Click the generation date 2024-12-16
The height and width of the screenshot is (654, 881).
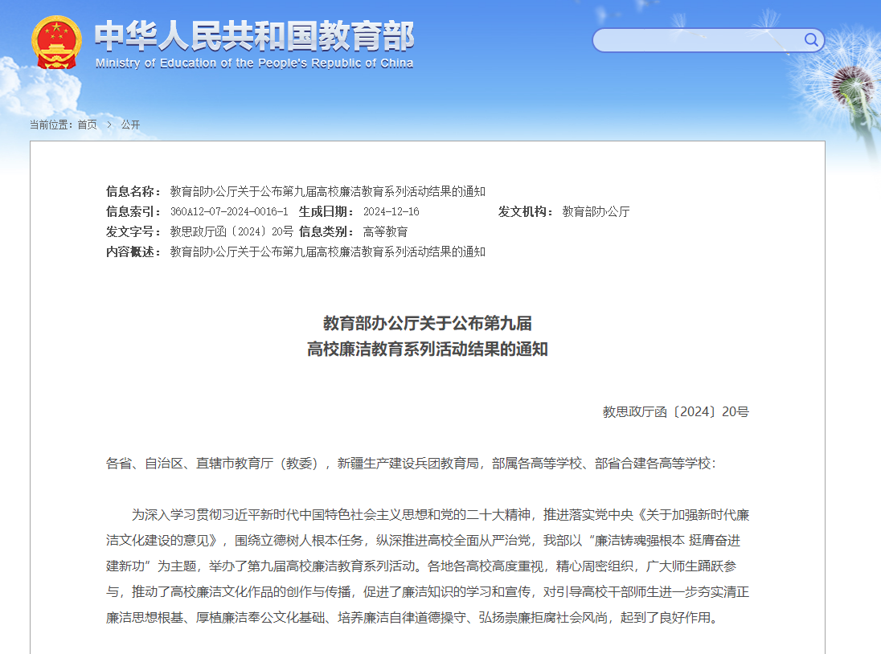(391, 211)
